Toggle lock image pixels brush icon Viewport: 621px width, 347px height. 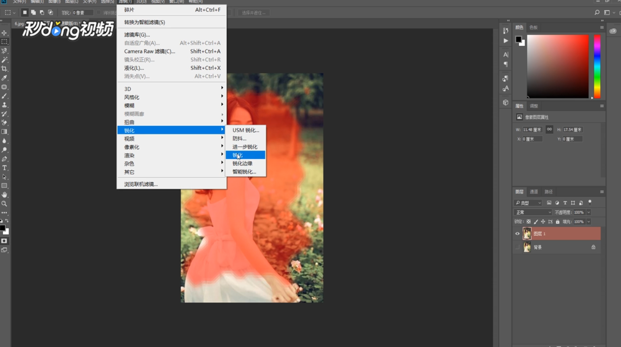(536, 222)
